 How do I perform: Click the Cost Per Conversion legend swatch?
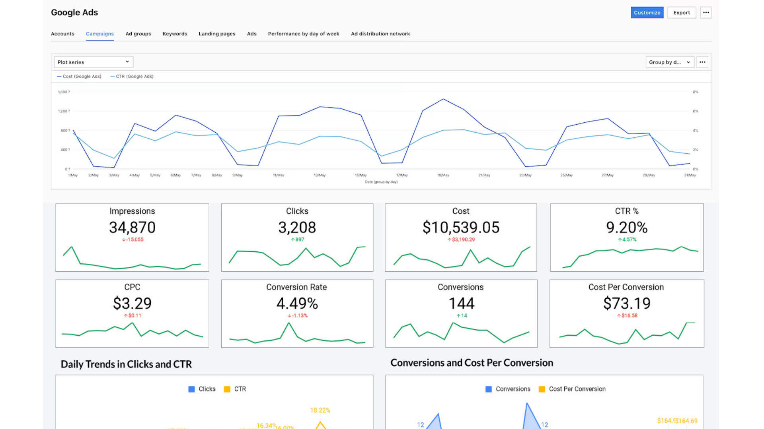(x=542, y=389)
